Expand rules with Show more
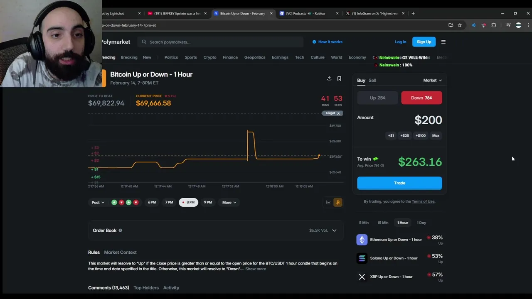The width and height of the screenshot is (532, 299). [256, 269]
